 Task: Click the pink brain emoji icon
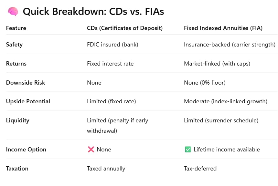tap(13, 11)
